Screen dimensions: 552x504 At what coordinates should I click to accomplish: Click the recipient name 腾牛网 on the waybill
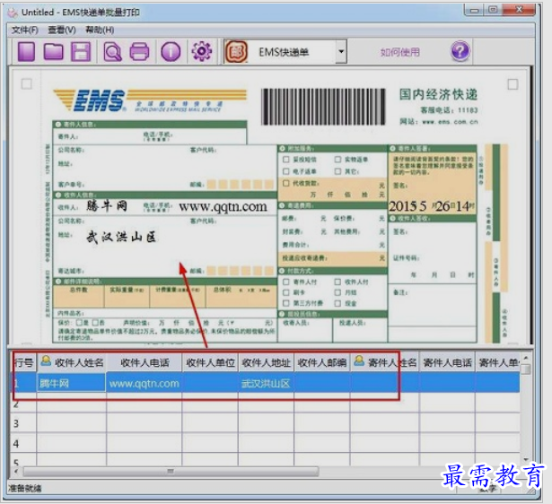click(x=107, y=205)
